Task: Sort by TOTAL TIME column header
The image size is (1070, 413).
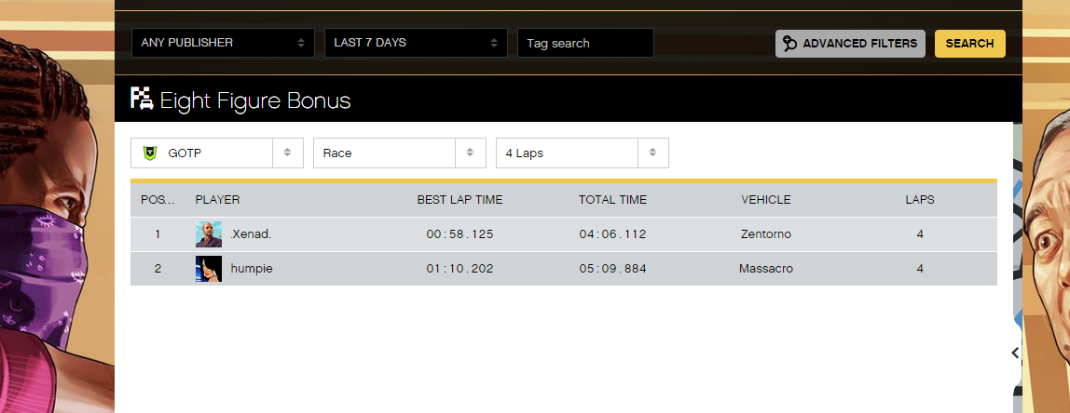Action: 612,200
